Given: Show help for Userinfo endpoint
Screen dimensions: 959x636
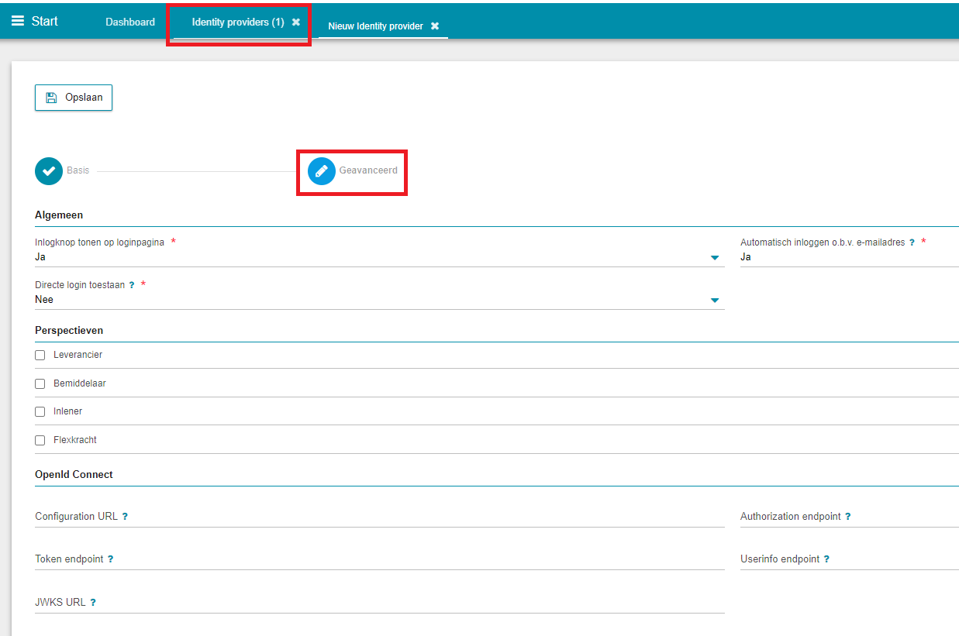Looking at the screenshot, I should tap(826, 559).
